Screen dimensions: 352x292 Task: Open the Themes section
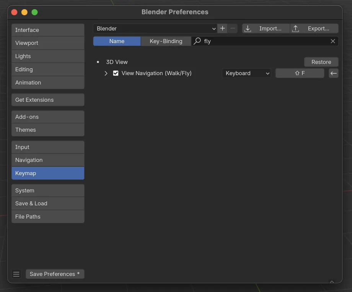pos(48,130)
